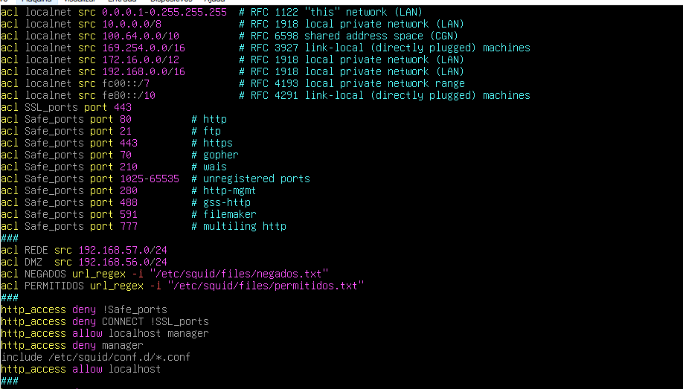Viewport: 683px width, 389px height.
Task: Click the 192.168.57.0/24 REDE address
Action: [x=122, y=250]
